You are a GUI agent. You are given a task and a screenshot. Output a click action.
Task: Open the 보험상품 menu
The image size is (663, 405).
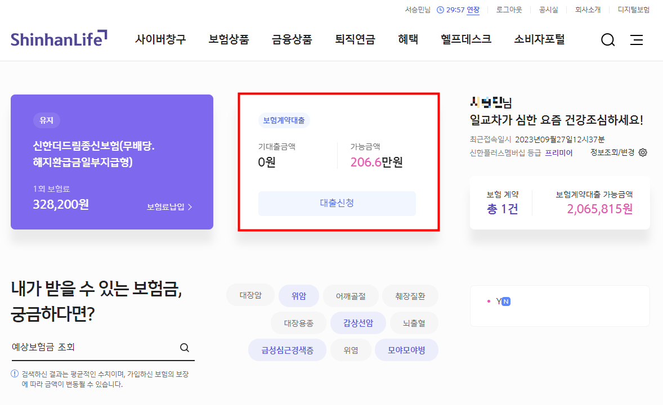(229, 39)
